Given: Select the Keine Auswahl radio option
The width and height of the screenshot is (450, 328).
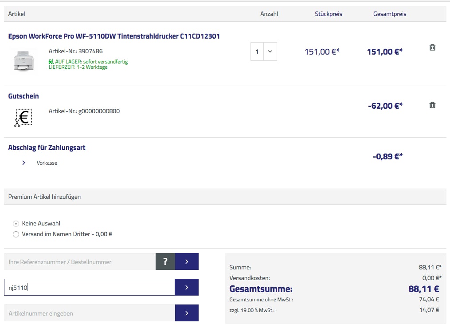Looking at the screenshot, I should 16,224.
